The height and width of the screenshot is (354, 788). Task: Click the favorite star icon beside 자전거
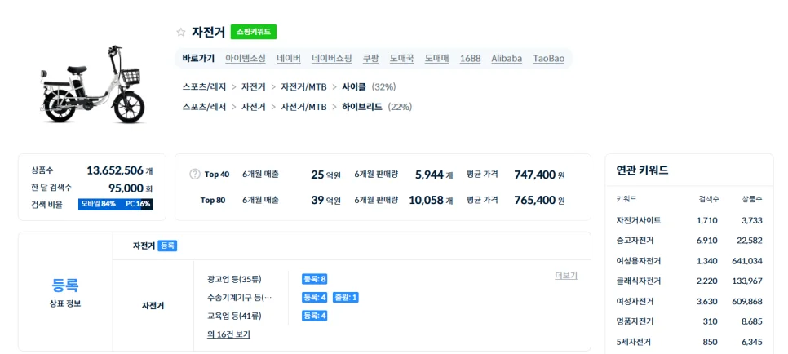(181, 33)
